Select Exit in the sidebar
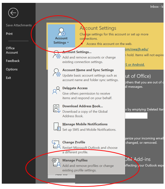This screenshot has height=189, width=165. pos(8,78)
